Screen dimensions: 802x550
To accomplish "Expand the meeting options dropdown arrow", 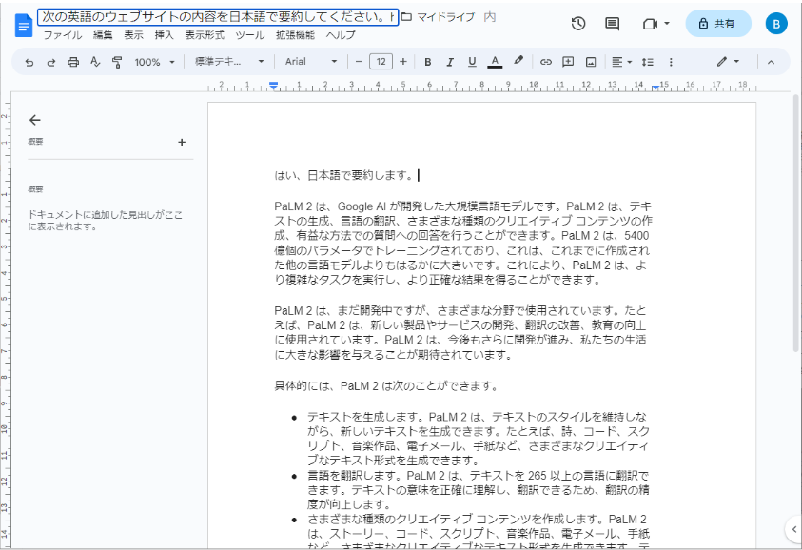I will (667, 24).
